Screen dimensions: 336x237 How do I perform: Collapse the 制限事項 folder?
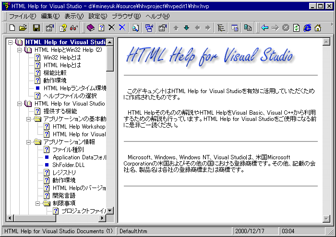38,203
